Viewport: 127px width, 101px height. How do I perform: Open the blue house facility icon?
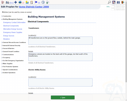114,2
